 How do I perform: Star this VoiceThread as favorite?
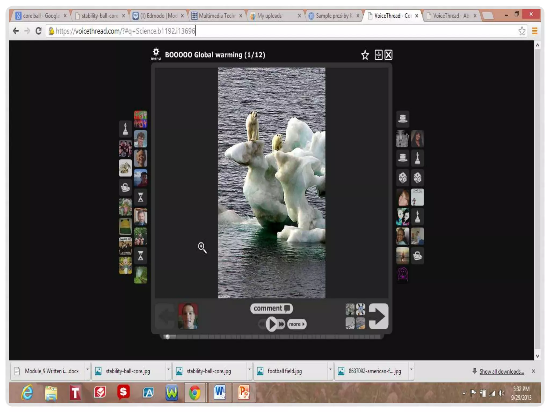point(365,55)
